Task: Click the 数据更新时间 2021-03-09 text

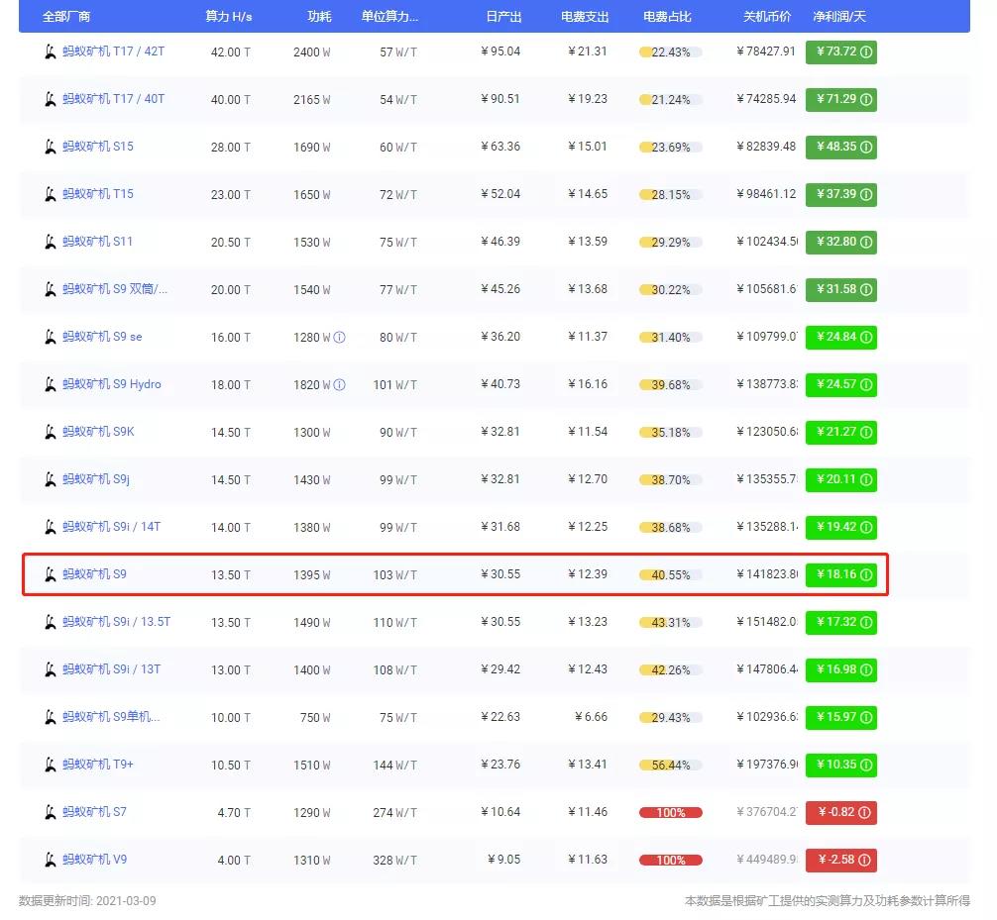Action: pyautogui.click(x=87, y=901)
